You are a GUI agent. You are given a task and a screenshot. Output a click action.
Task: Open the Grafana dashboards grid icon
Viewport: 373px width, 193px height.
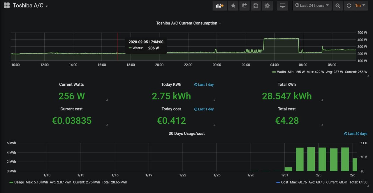7,5
